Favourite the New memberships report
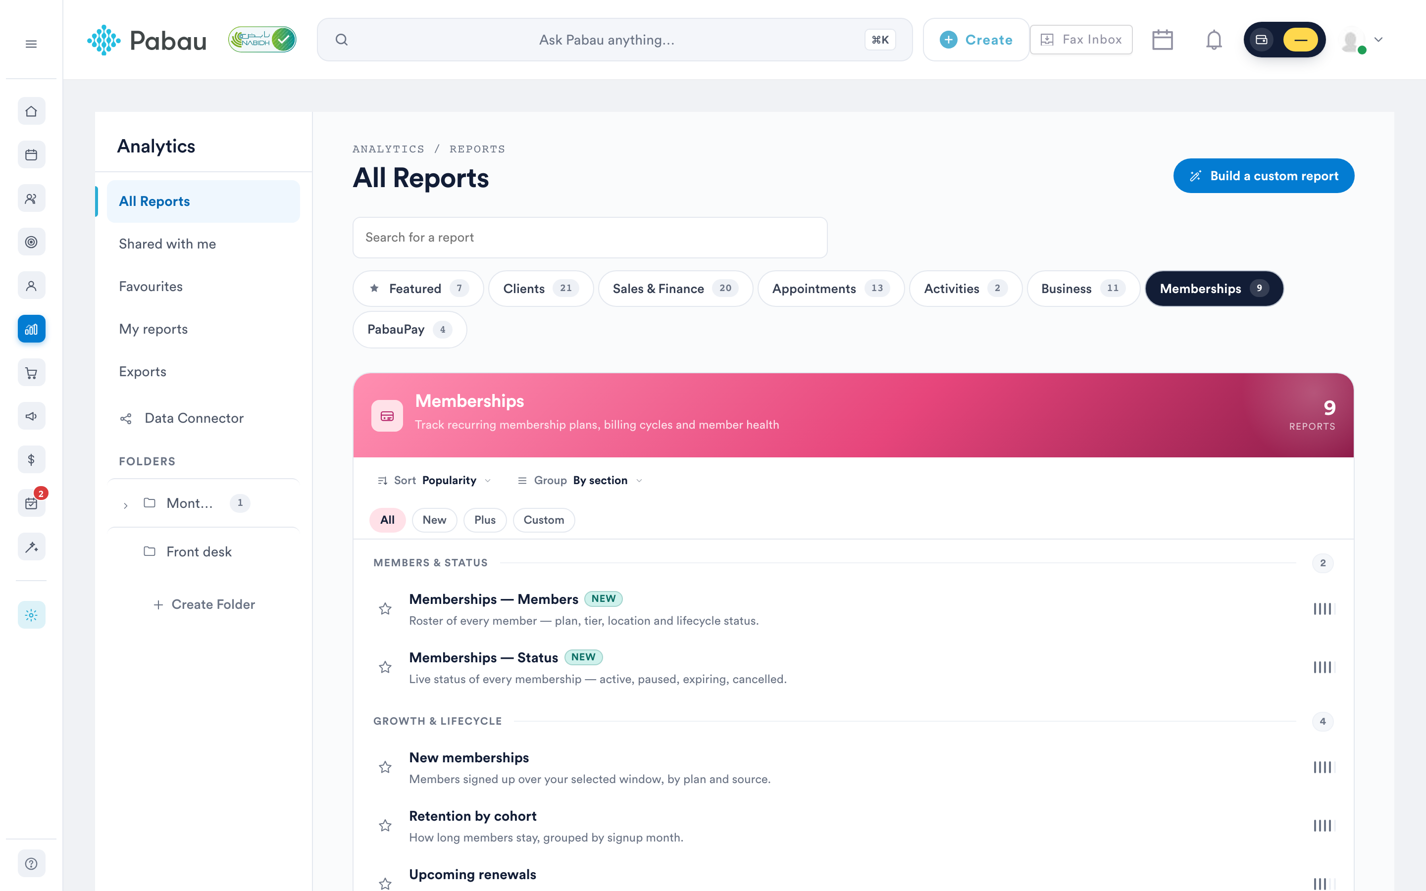The image size is (1426, 891). pyautogui.click(x=385, y=767)
